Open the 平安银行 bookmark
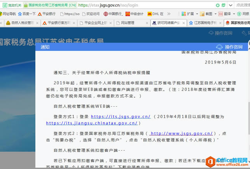 (47, 14)
